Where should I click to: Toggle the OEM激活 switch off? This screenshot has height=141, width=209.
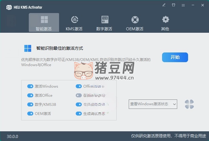pos(30,114)
